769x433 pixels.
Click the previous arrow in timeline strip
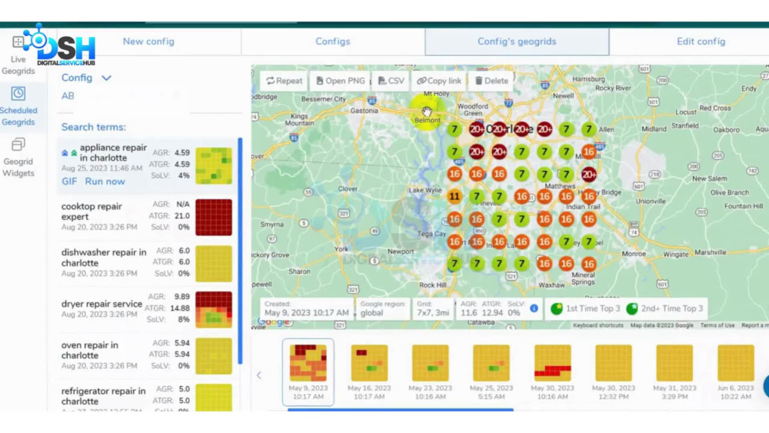pos(259,375)
